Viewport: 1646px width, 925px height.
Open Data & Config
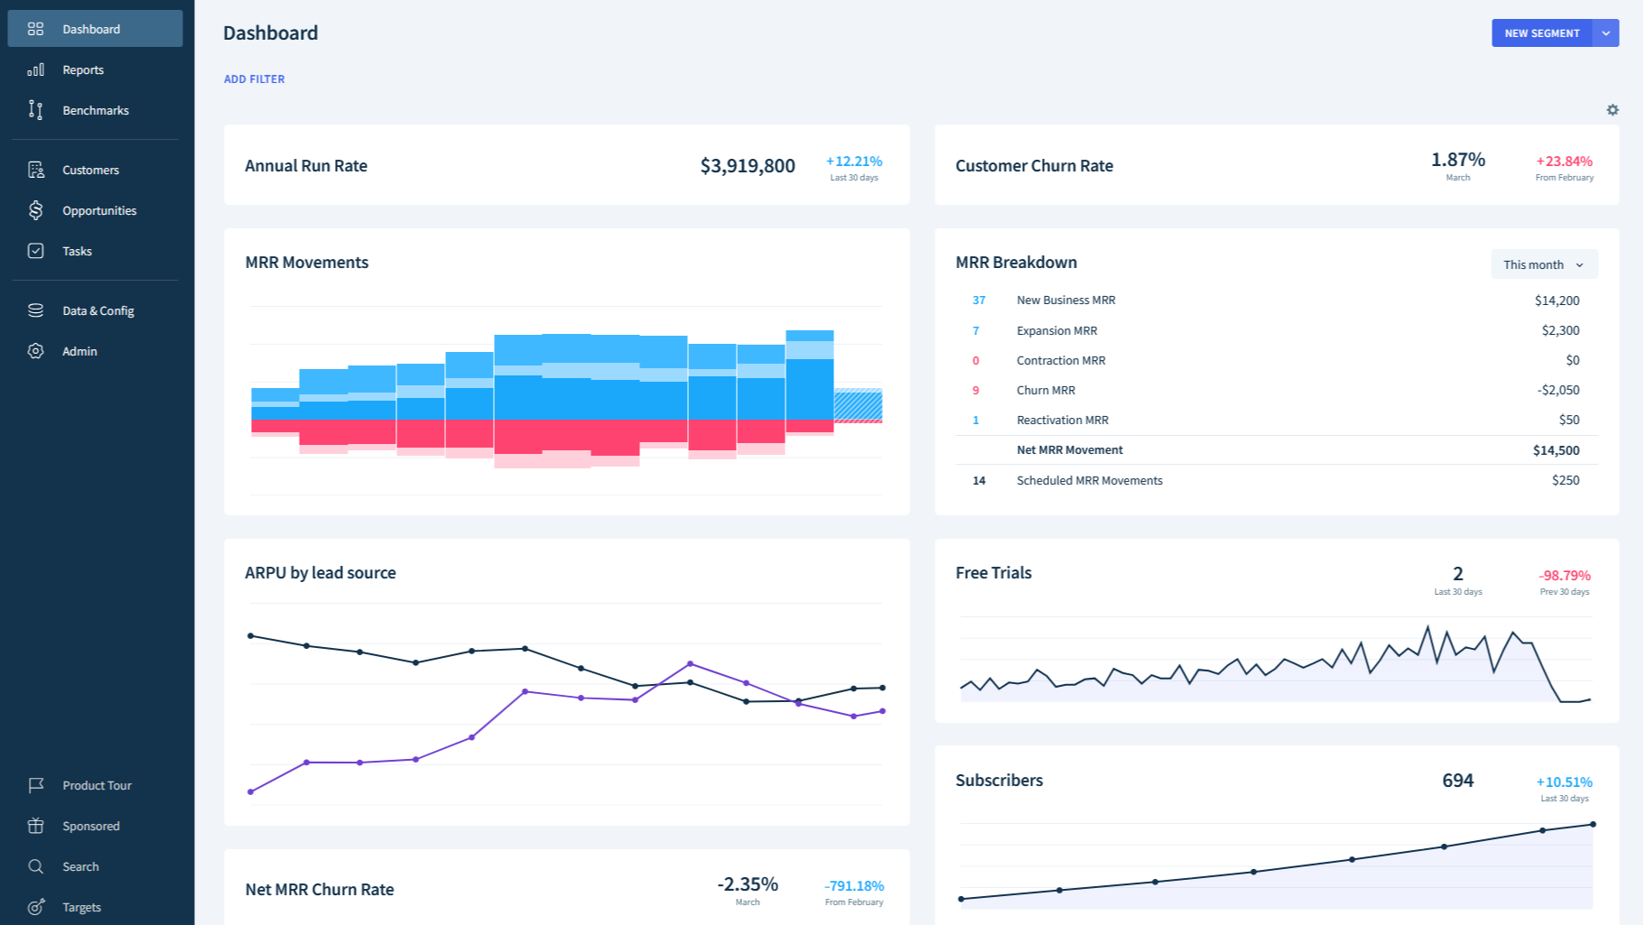click(x=98, y=310)
